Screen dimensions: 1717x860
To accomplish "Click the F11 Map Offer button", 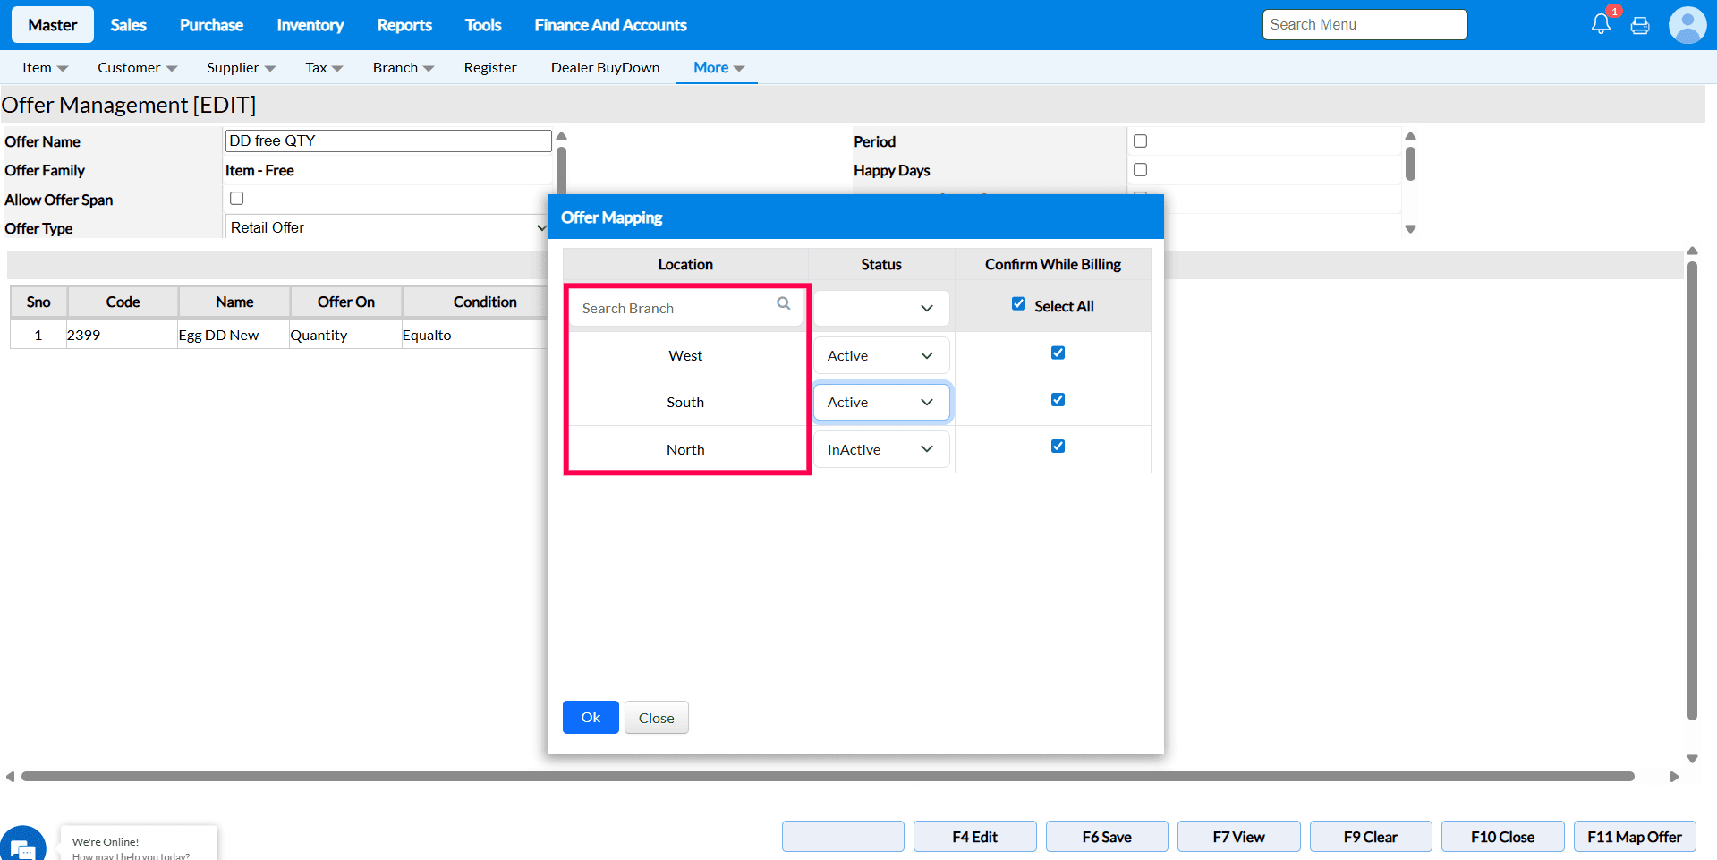I will pyautogui.click(x=1635, y=837).
